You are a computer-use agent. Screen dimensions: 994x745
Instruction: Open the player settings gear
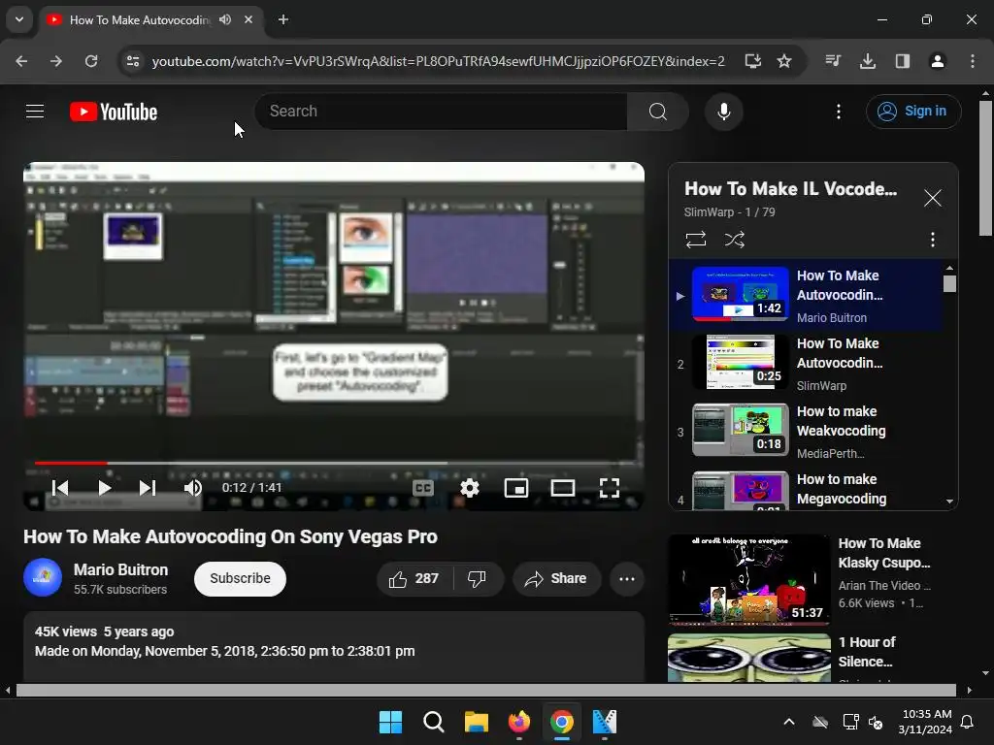point(469,487)
